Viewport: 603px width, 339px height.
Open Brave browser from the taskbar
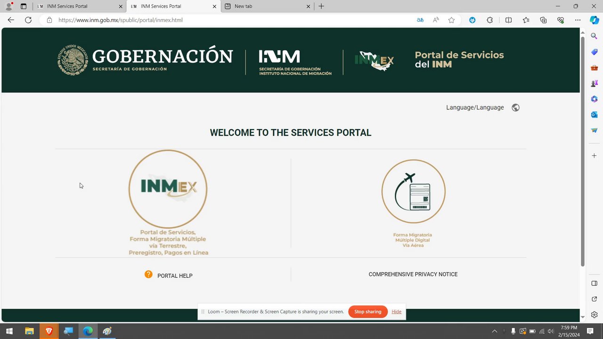[49, 331]
